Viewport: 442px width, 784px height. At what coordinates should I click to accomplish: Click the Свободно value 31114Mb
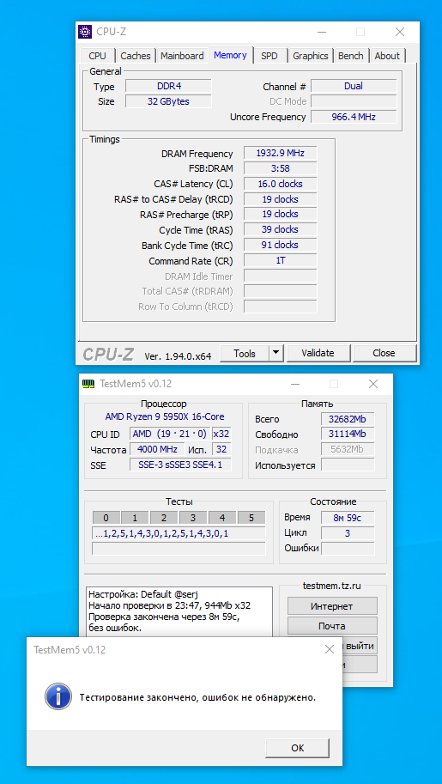(348, 434)
